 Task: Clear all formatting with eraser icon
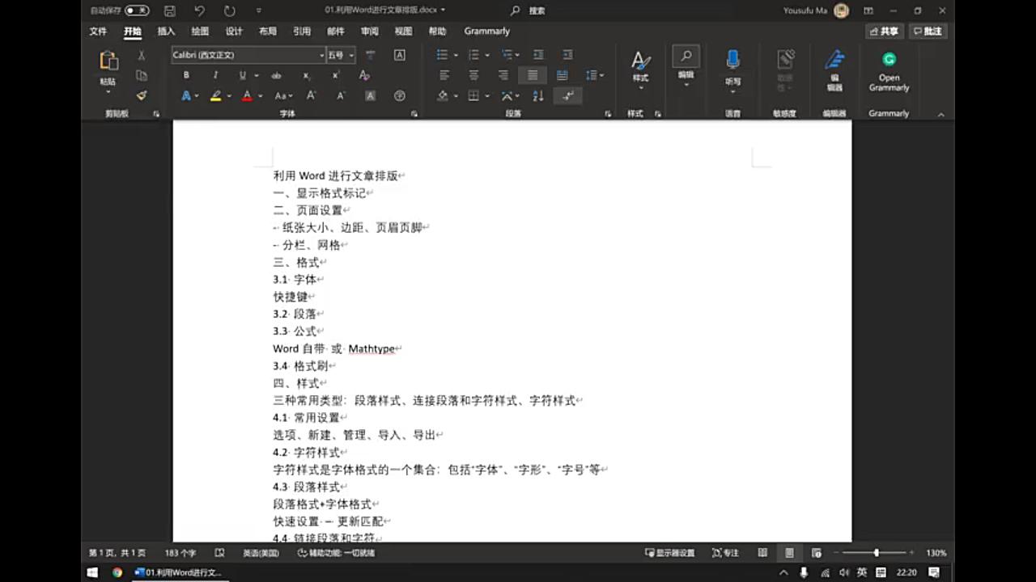[x=364, y=75]
